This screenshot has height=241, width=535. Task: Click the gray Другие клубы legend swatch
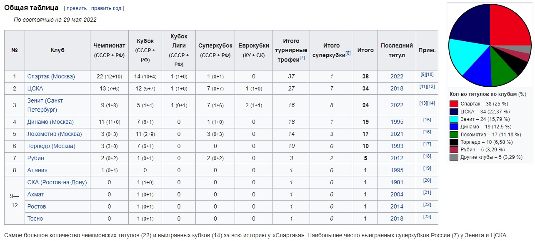[454, 157]
